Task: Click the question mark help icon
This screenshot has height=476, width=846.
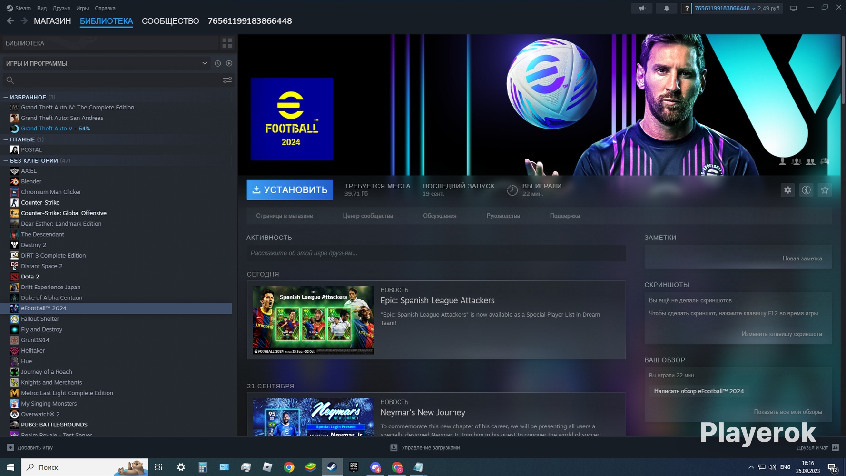Action: point(687,8)
